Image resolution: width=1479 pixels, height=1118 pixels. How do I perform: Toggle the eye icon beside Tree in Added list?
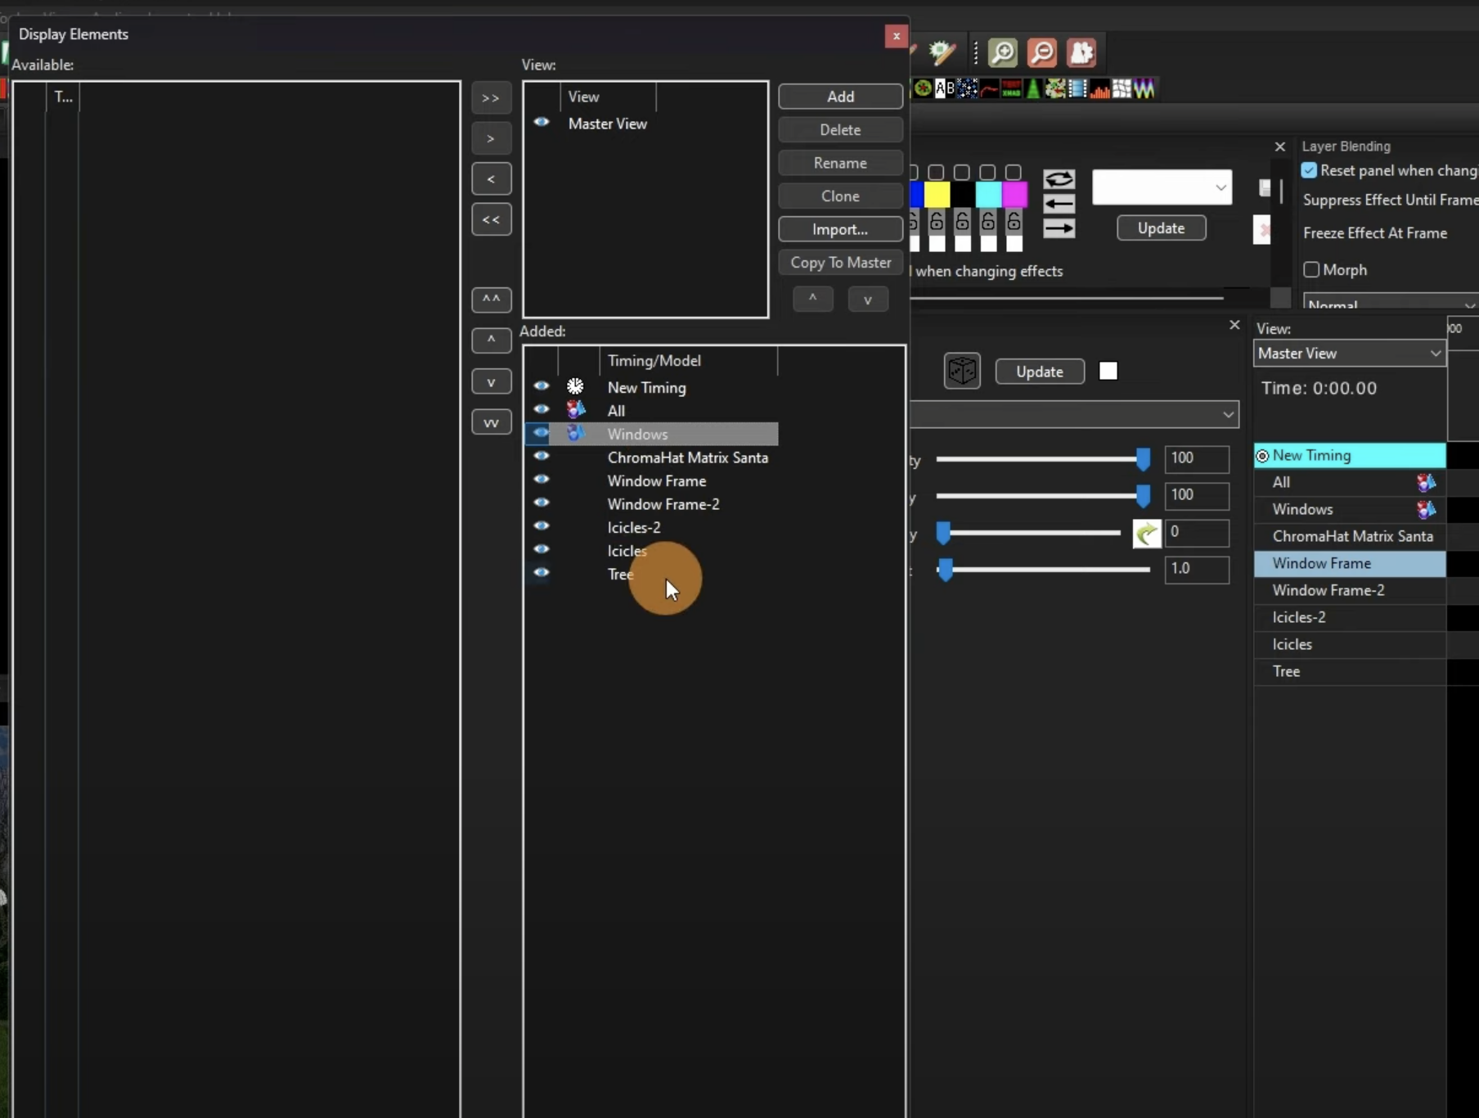pyautogui.click(x=542, y=573)
